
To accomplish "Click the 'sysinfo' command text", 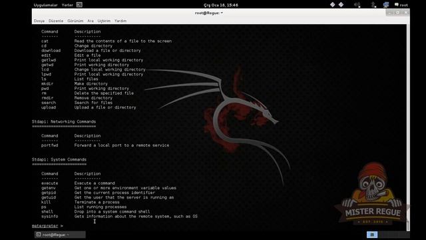I will tap(49, 216).
